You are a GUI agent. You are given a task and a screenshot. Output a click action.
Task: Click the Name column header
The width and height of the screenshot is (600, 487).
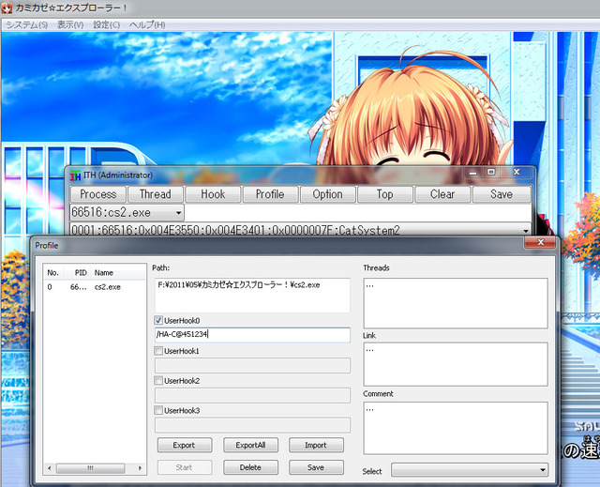point(119,273)
